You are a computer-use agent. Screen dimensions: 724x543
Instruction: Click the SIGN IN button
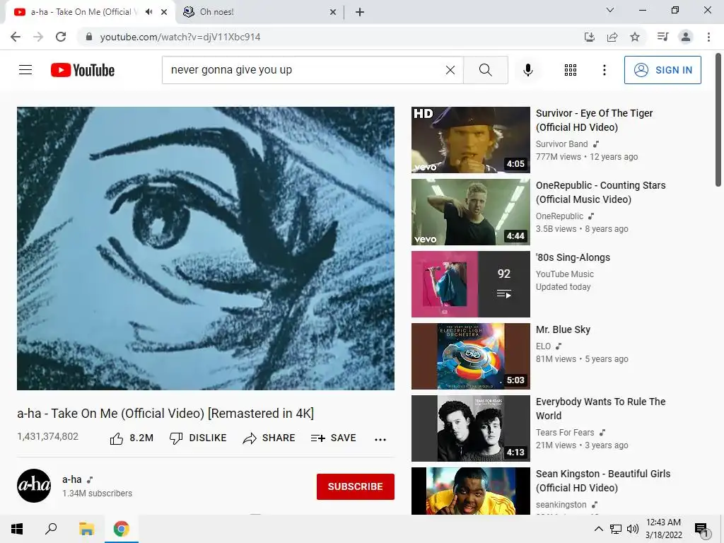662,70
